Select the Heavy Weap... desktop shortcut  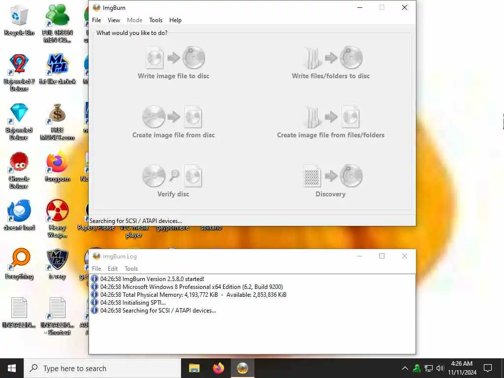tap(57, 219)
